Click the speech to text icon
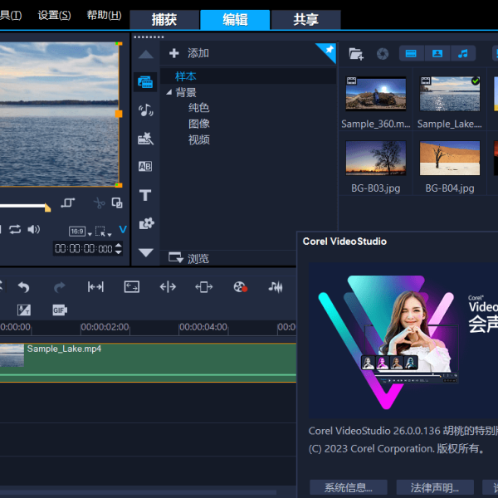The width and height of the screenshot is (498, 498). (x=24, y=310)
